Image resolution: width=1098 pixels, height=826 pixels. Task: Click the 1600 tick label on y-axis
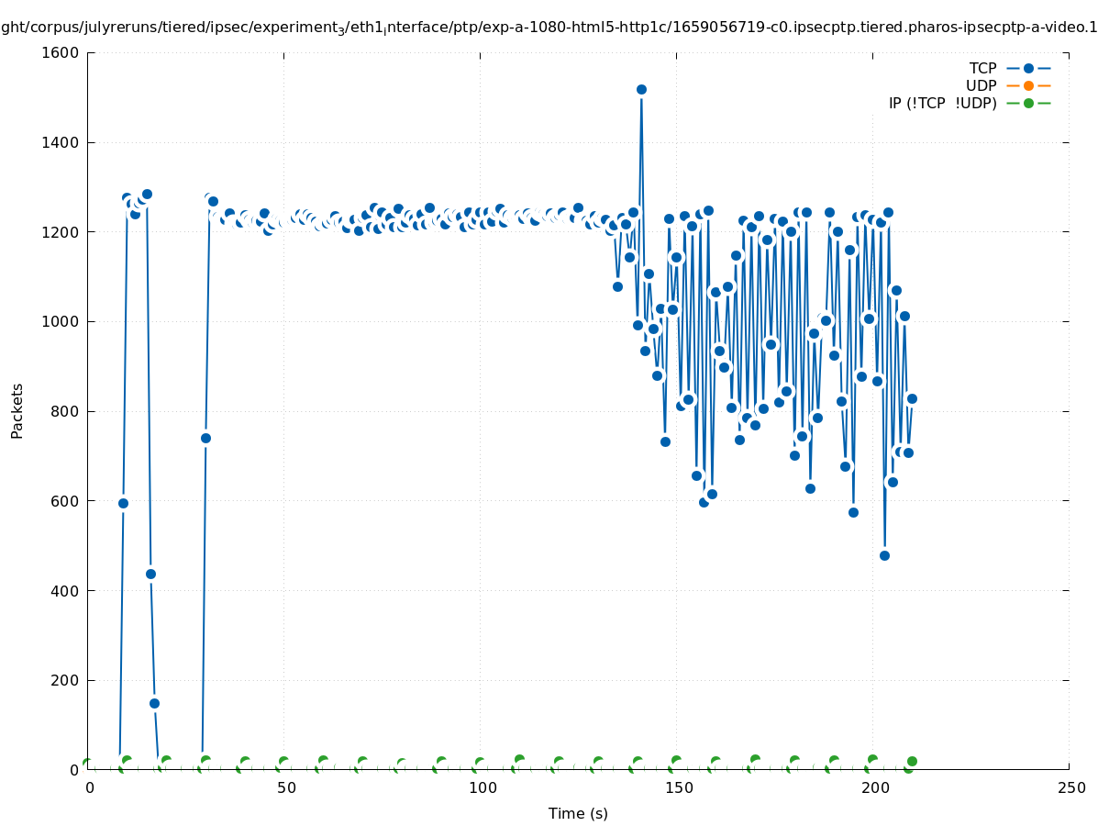click(x=61, y=53)
